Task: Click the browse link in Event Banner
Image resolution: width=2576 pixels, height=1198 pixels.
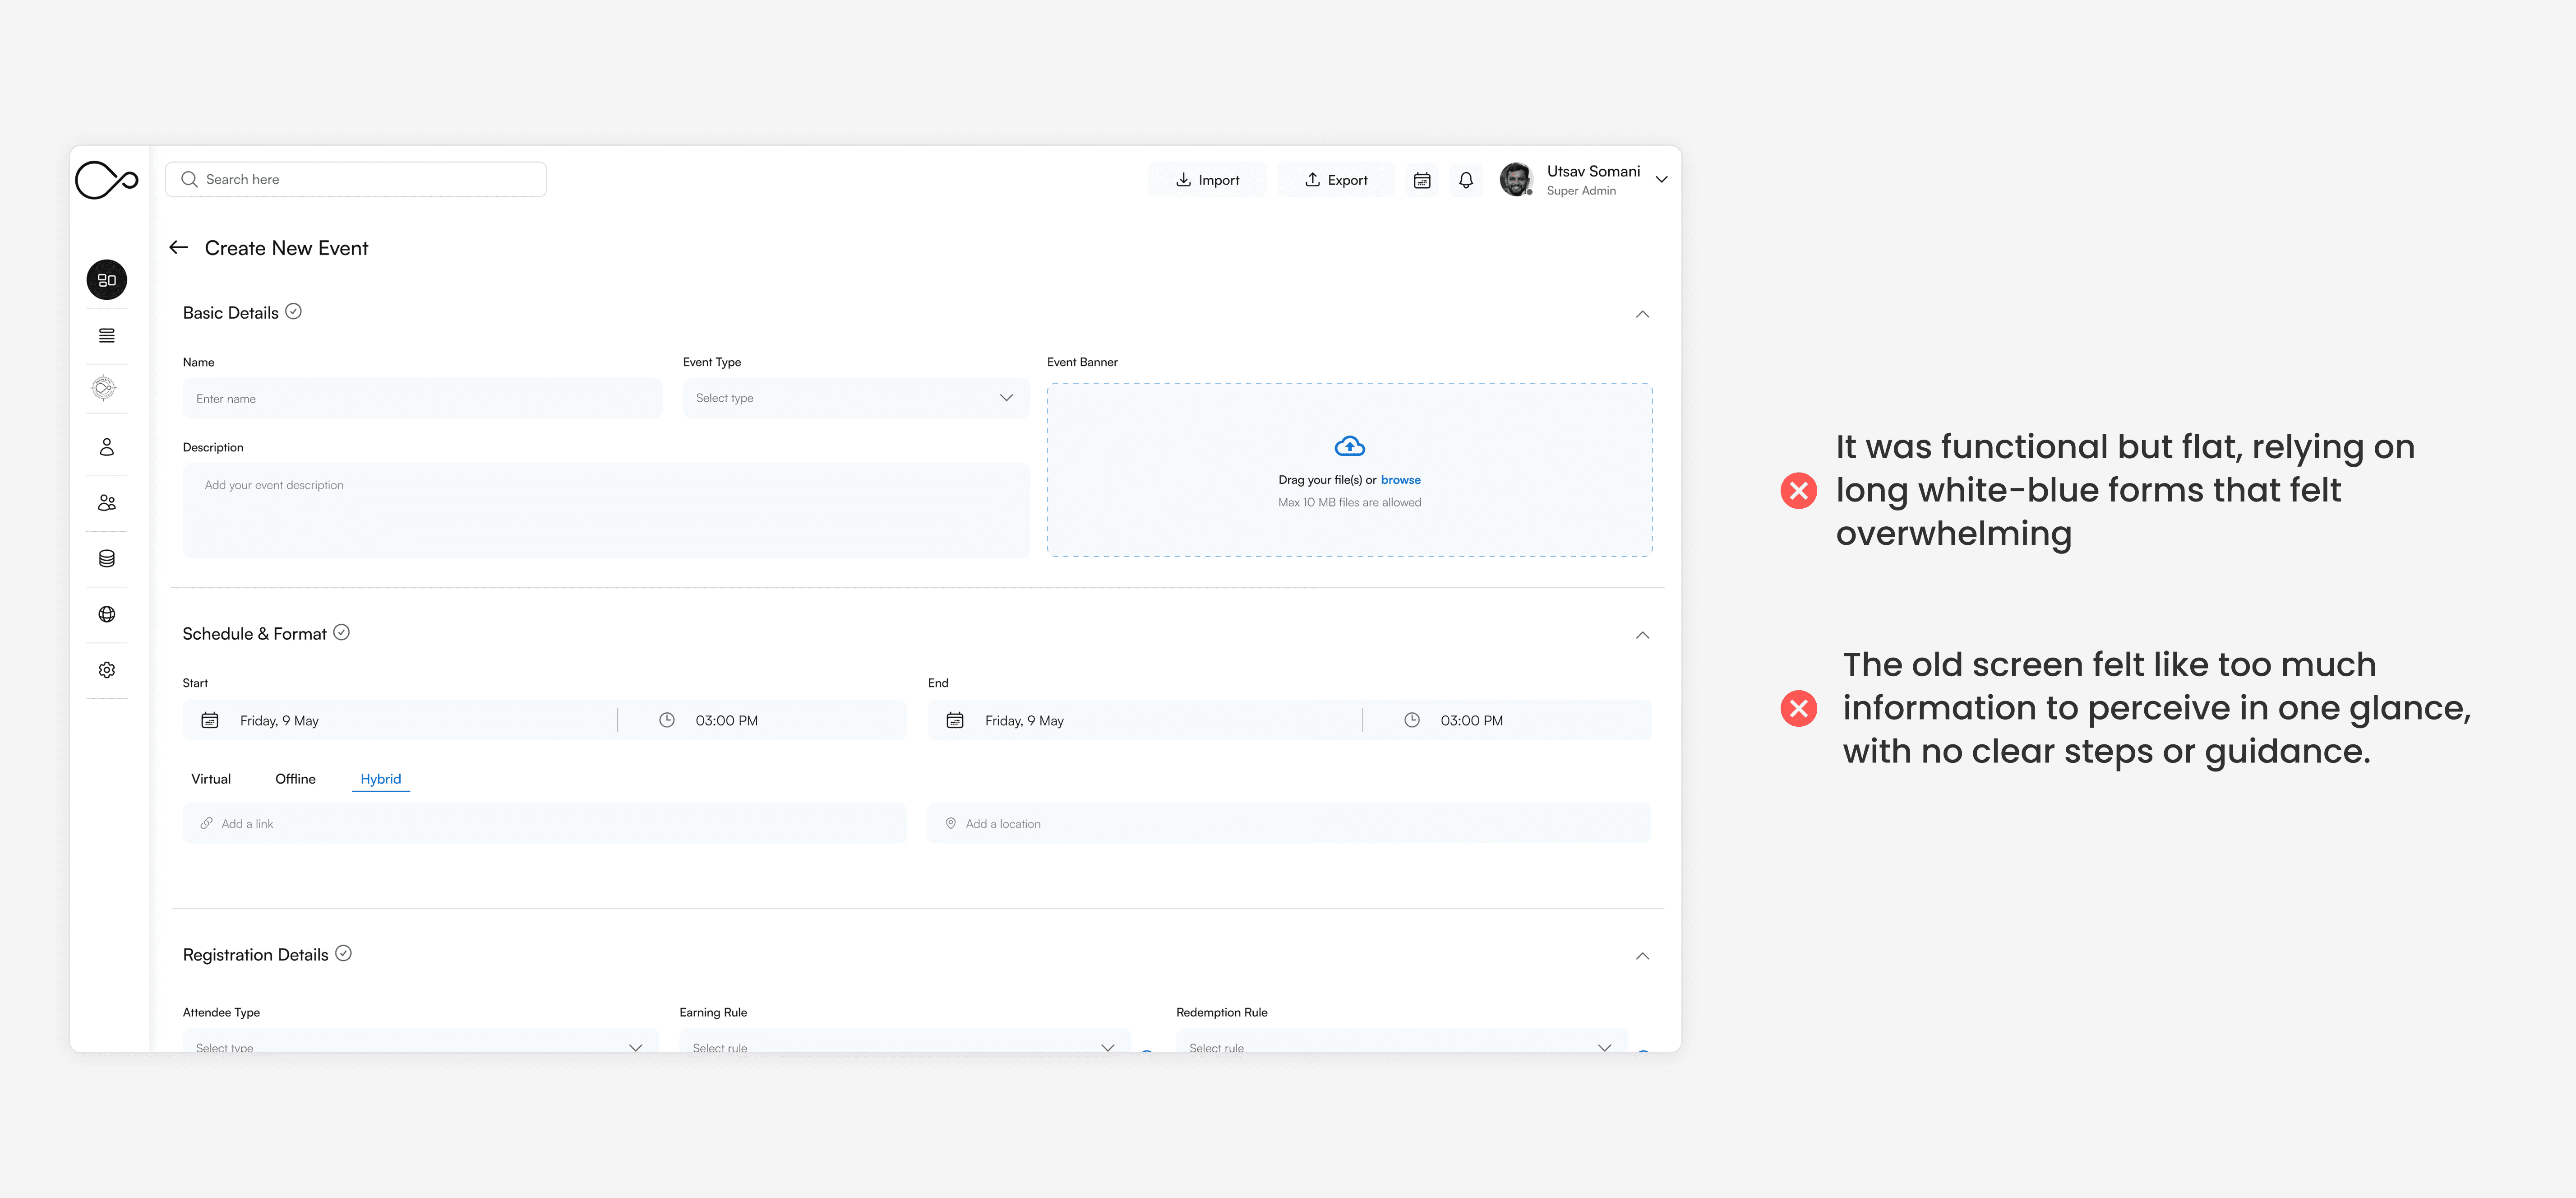Action: (x=1400, y=480)
